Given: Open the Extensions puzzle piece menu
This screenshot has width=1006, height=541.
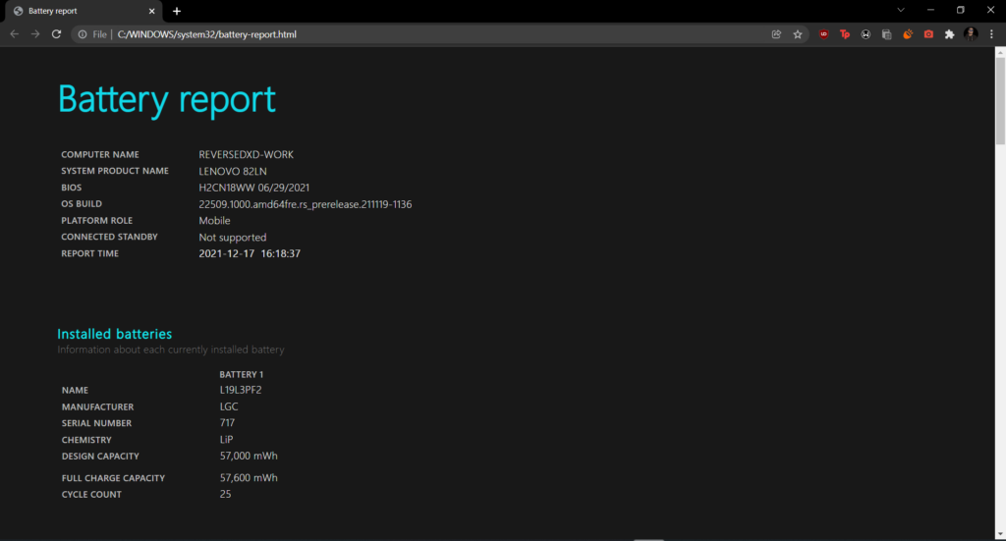Looking at the screenshot, I should pos(949,34).
